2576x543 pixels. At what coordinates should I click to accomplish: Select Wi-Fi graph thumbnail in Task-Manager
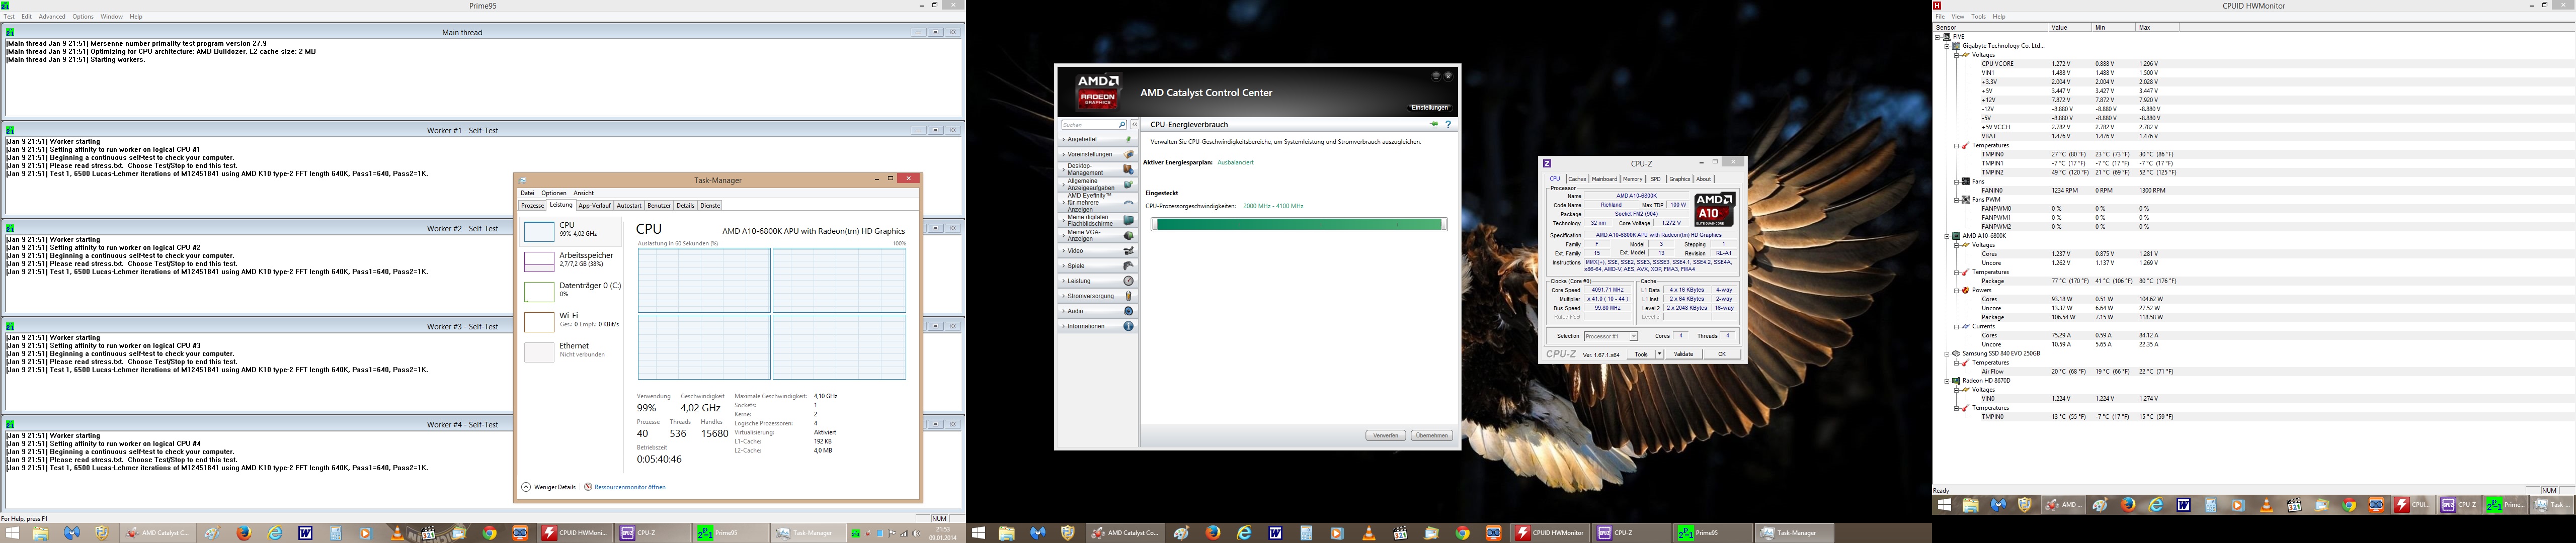pyautogui.click(x=539, y=321)
